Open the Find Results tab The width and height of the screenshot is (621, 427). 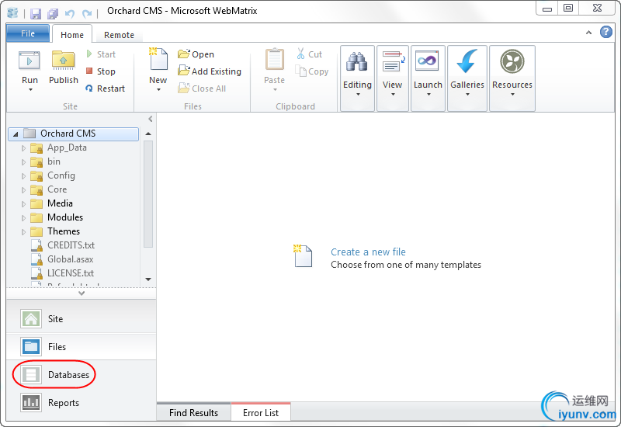(x=193, y=412)
